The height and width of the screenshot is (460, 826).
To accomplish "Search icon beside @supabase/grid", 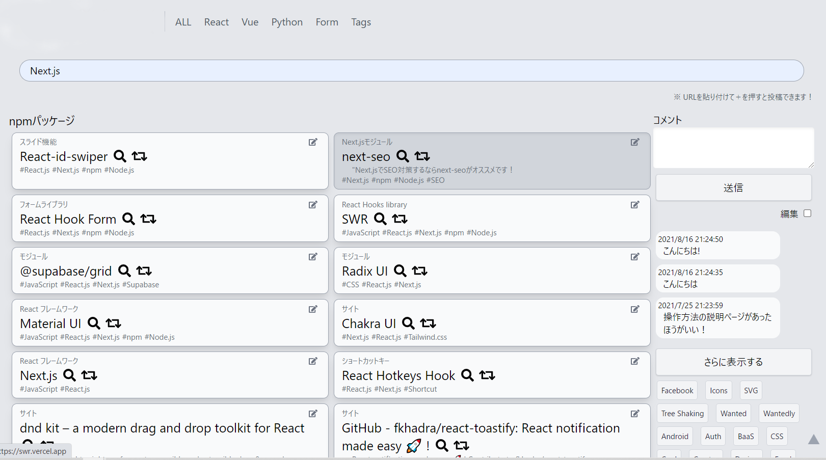I will click(124, 270).
